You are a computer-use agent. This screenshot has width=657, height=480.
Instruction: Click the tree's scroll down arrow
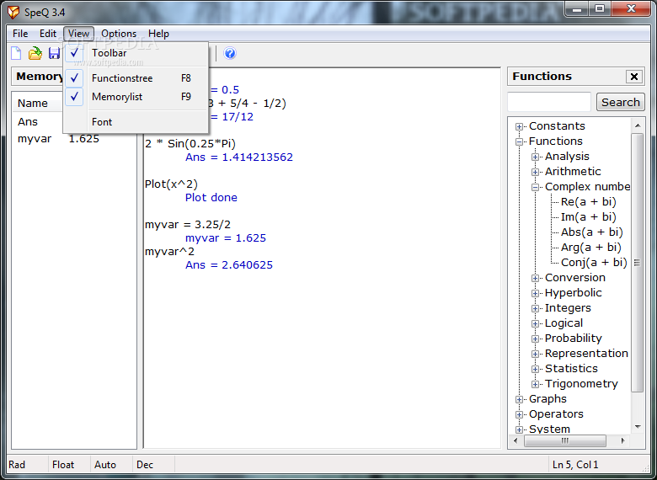(x=638, y=427)
